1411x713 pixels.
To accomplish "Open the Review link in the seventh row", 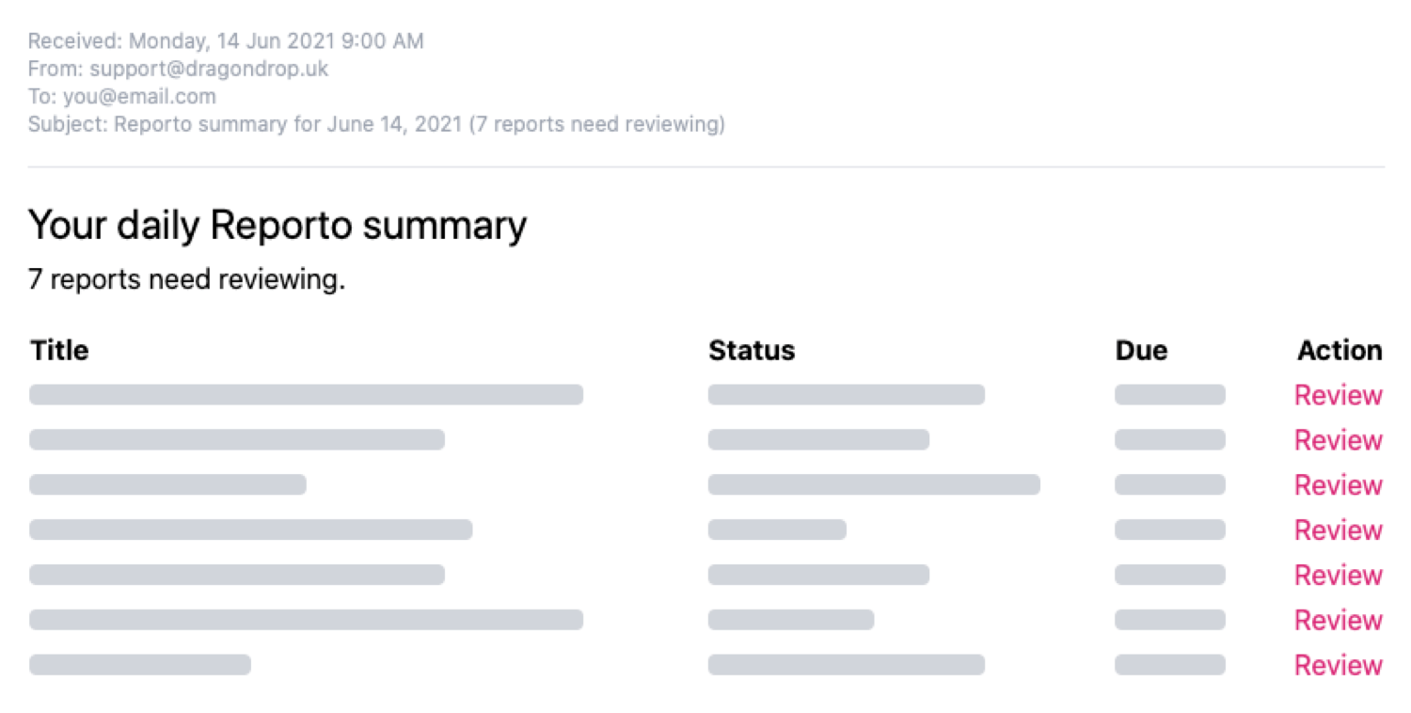I will click(1339, 665).
